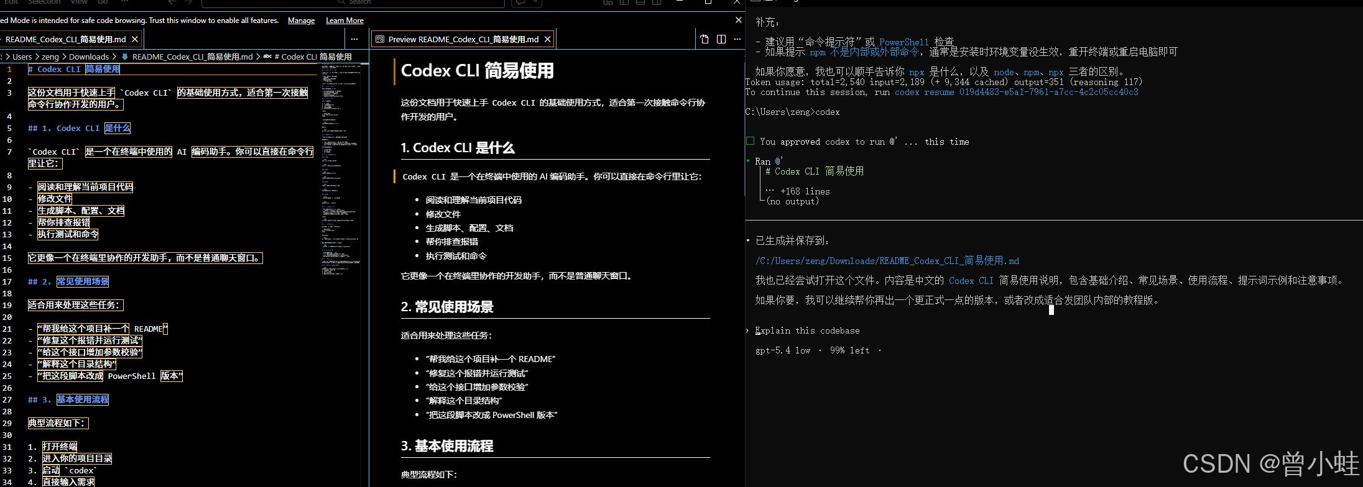Click the Split Editor icon in preview toolbar
The width and height of the screenshot is (1363, 487).
coord(721,39)
